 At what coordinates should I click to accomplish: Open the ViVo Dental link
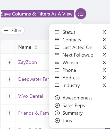31,96
